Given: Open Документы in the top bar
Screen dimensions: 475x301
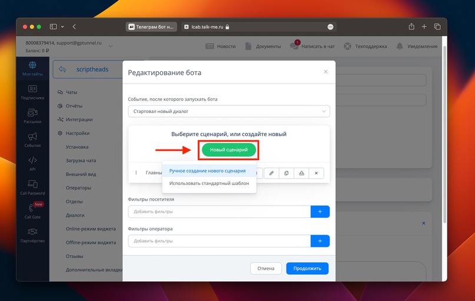Looking at the screenshot, I should [x=263, y=46].
